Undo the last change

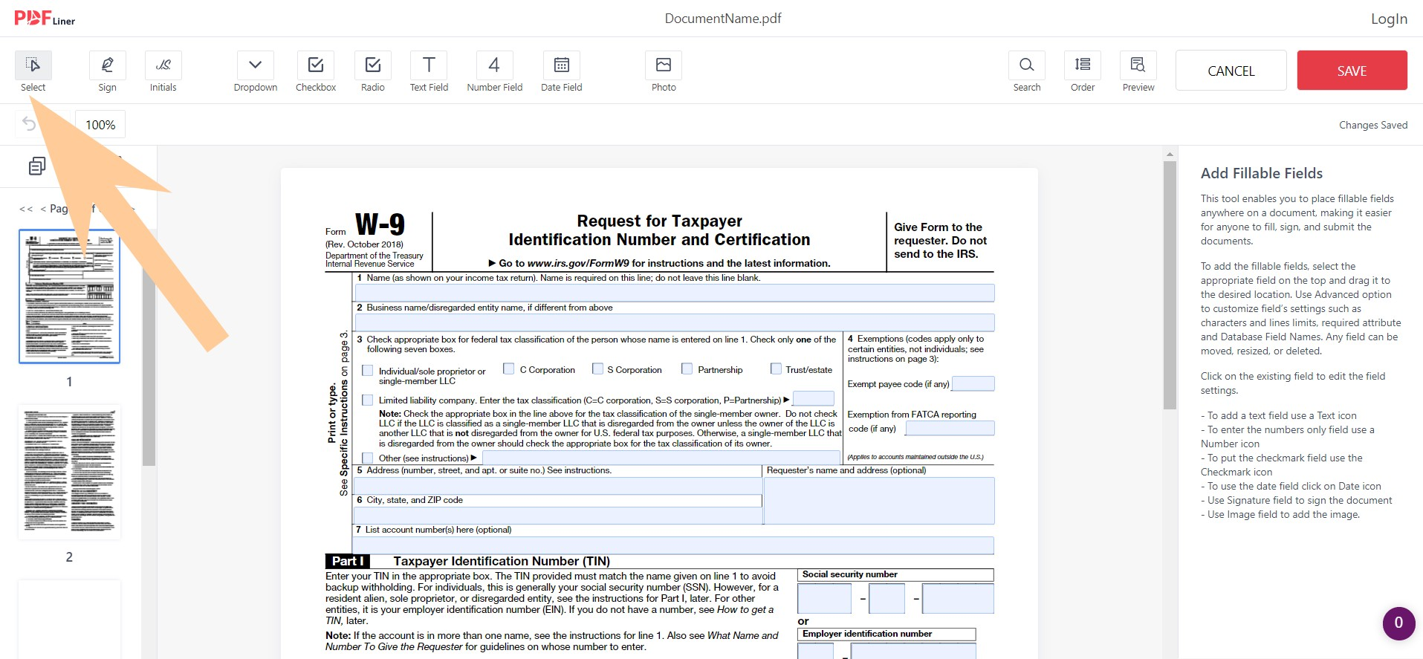(x=29, y=124)
